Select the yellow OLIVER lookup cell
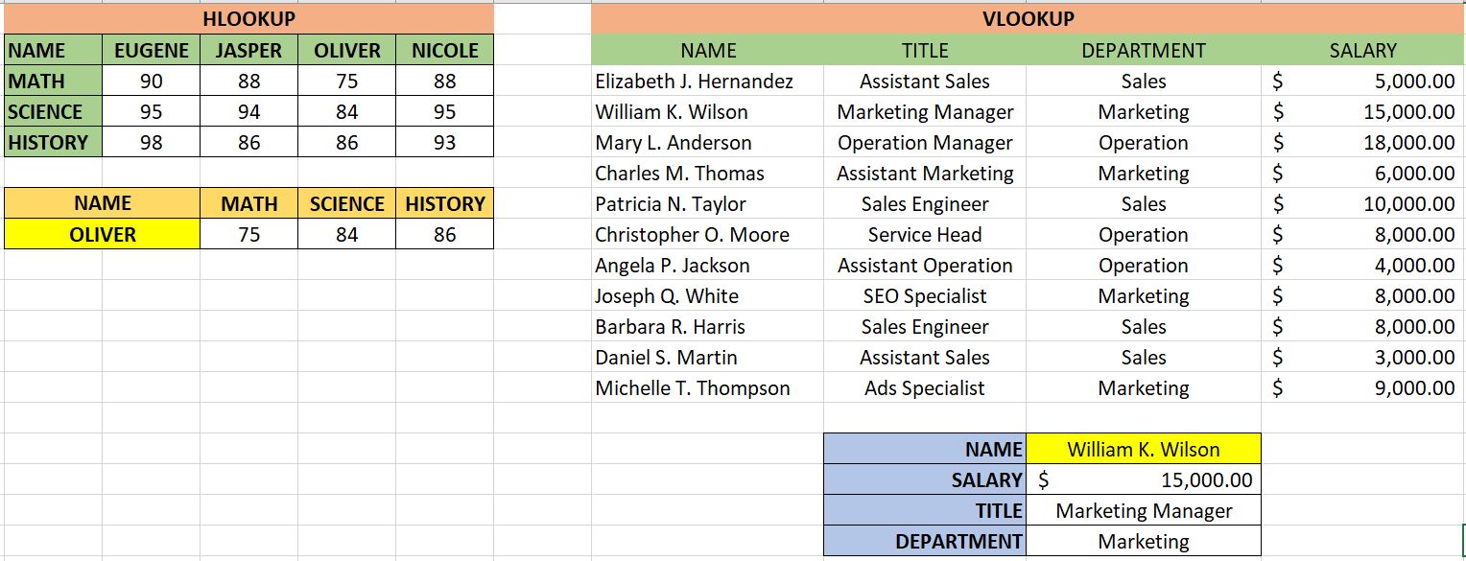This screenshot has height=561, width=1466. coord(103,234)
